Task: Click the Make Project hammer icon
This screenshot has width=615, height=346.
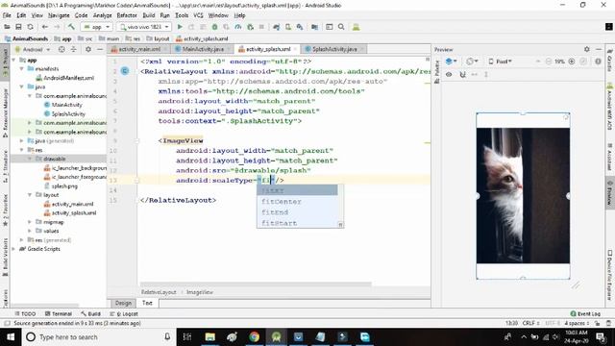Action: tap(71, 27)
